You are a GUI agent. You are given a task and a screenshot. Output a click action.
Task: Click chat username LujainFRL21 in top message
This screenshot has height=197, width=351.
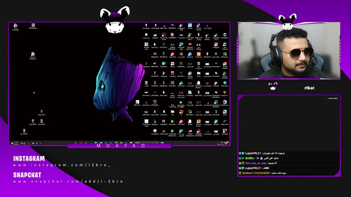pyautogui.click(x=253, y=153)
